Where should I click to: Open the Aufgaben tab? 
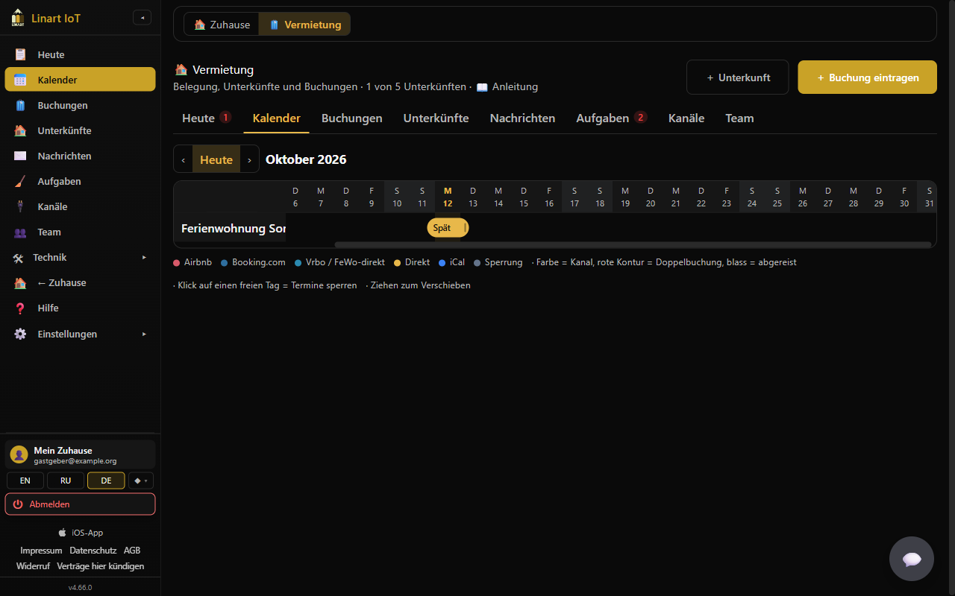pyautogui.click(x=611, y=118)
